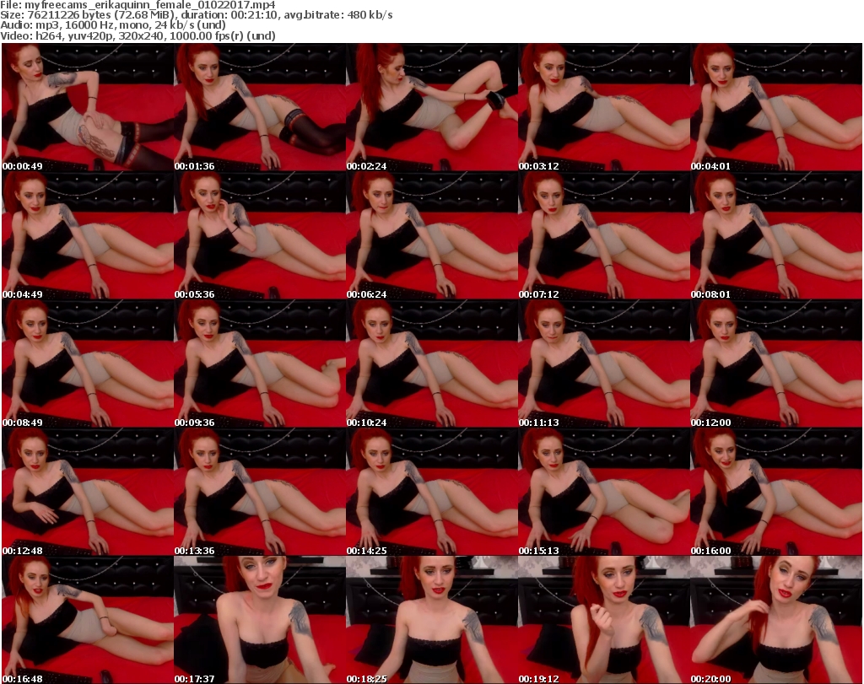Pick the 00:16:00 frame
864x684 pixels.
[x=776, y=492]
